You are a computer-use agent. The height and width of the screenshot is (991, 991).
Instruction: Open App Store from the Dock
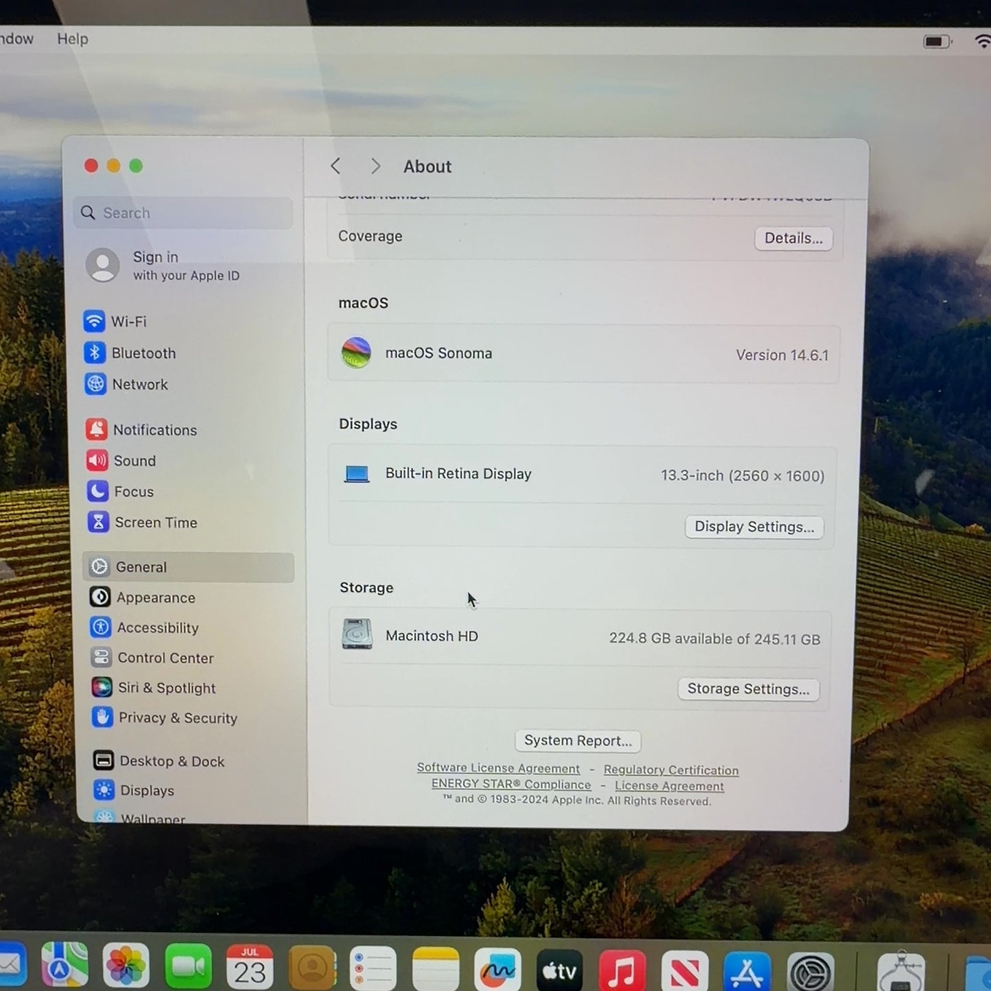(747, 971)
